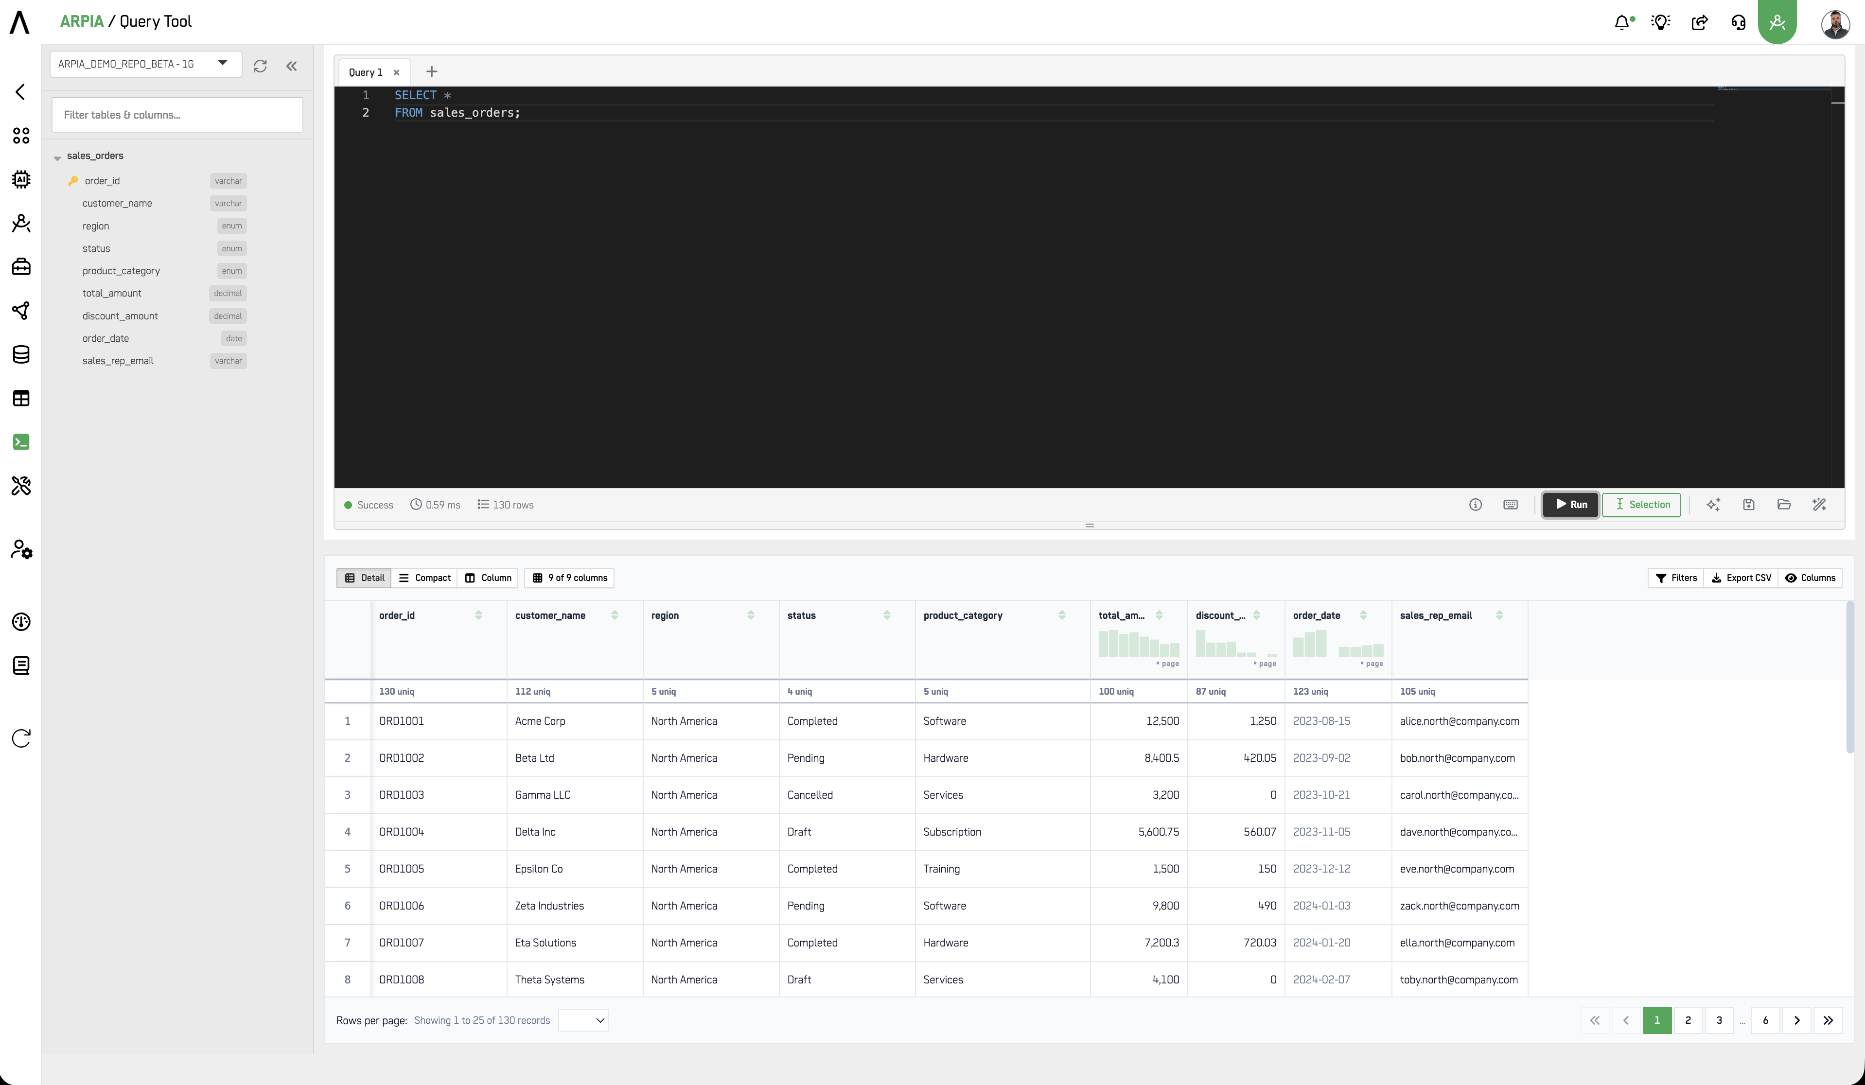Click the ARPIA logo icon

20,22
